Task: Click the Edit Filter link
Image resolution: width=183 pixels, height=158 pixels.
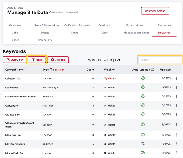Action: tap(57, 70)
